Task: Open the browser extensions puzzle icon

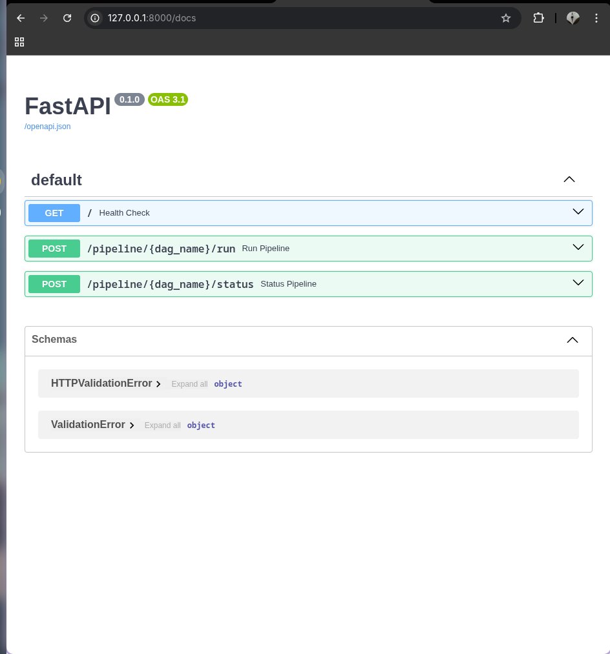Action: pos(539,18)
